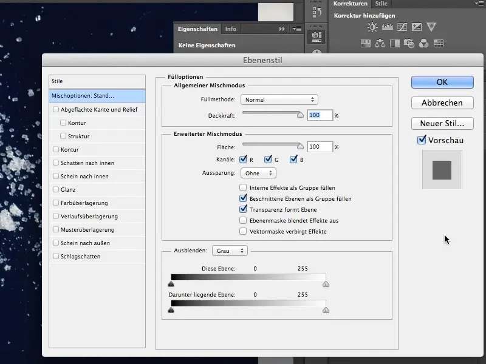
Task: Open the History panel icon
Action: [317, 12]
